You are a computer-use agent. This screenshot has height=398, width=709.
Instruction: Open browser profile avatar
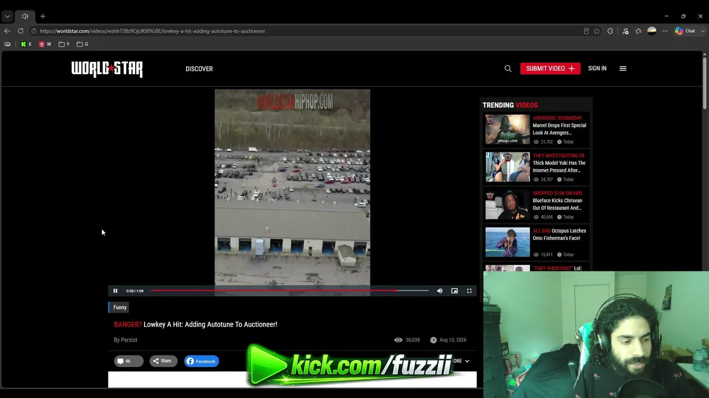coord(652,31)
